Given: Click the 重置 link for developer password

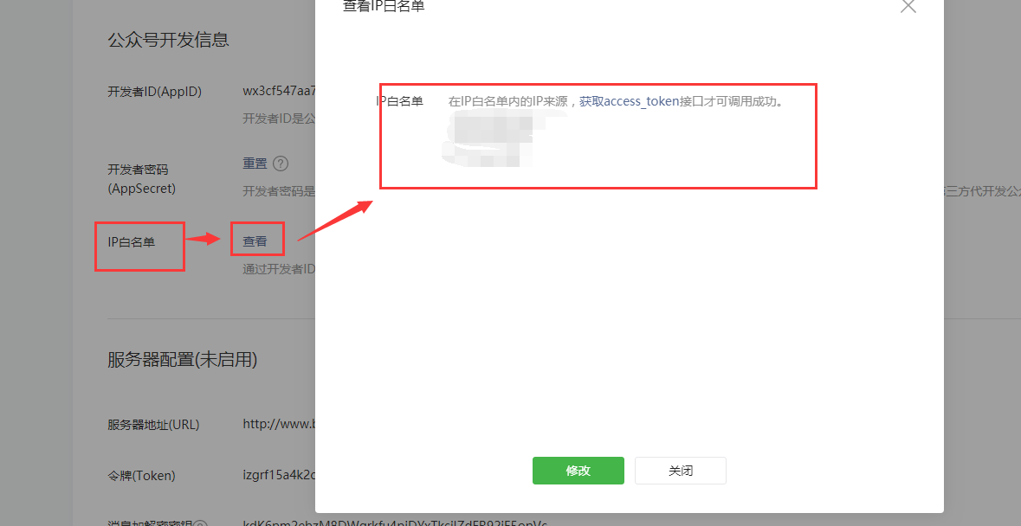Looking at the screenshot, I should pos(255,164).
